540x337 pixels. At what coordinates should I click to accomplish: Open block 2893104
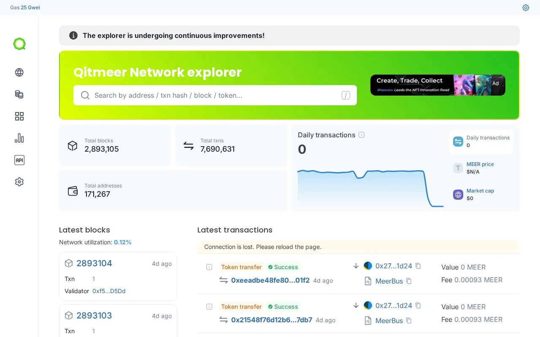[x=94, y=263]
